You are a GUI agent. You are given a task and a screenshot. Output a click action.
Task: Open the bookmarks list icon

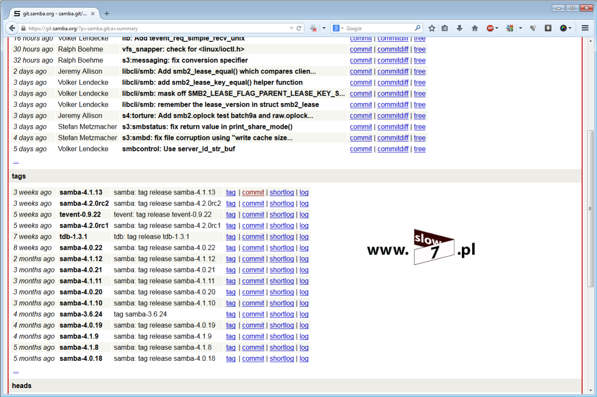point(445,28)
